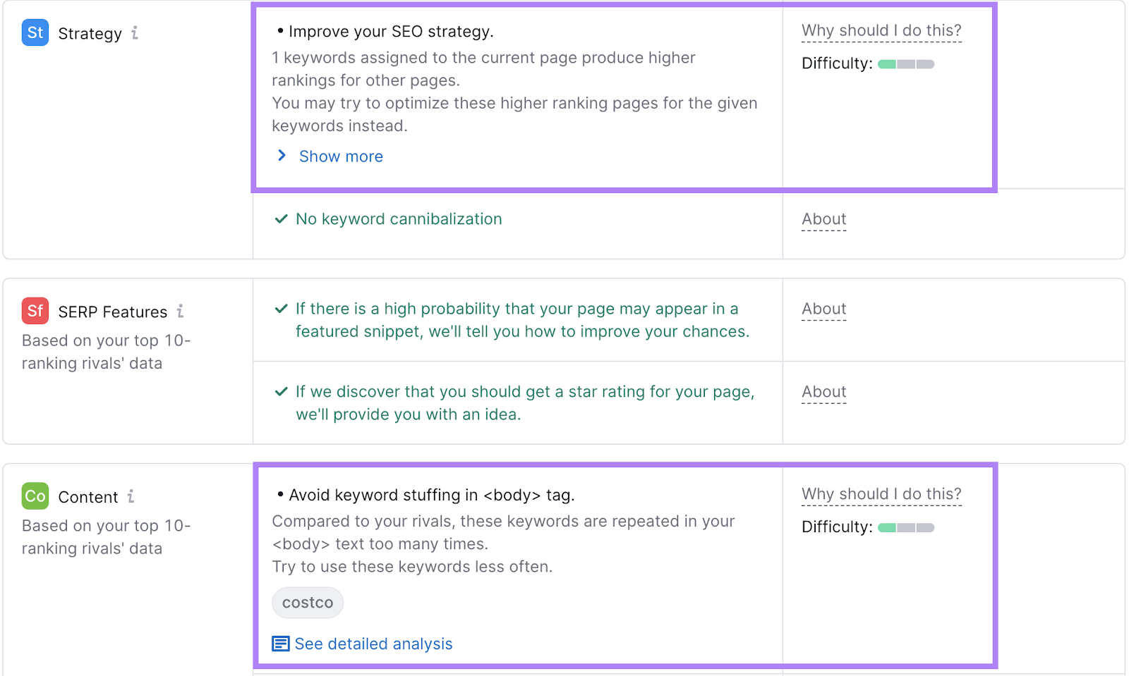The width and height of the screenshot is (1129, 676).
Task: Open About link for featured snippet row
Action: [x=823, y=309]
